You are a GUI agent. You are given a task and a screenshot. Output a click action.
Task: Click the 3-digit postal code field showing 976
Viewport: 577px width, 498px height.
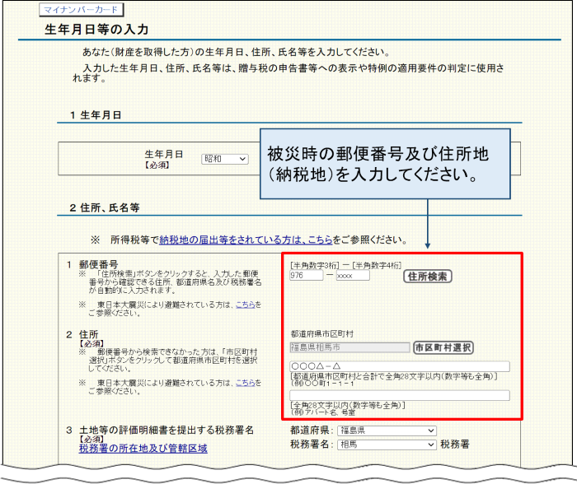point(306,275)
